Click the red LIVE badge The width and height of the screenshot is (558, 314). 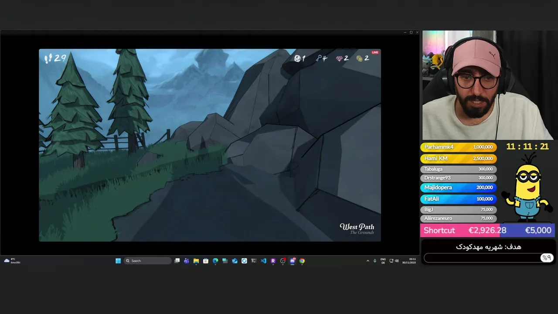coord(375,52)
